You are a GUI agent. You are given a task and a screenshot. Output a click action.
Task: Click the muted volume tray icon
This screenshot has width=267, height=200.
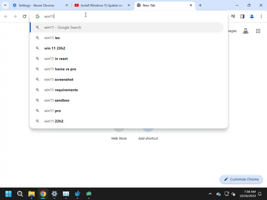(233, 194)
